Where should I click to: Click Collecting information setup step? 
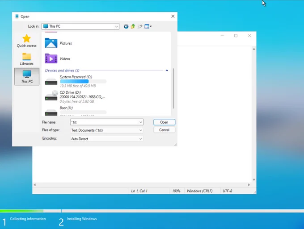(28, 219)
